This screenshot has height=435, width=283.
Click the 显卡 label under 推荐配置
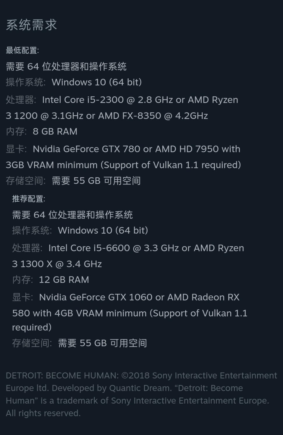tap(22, 297)
